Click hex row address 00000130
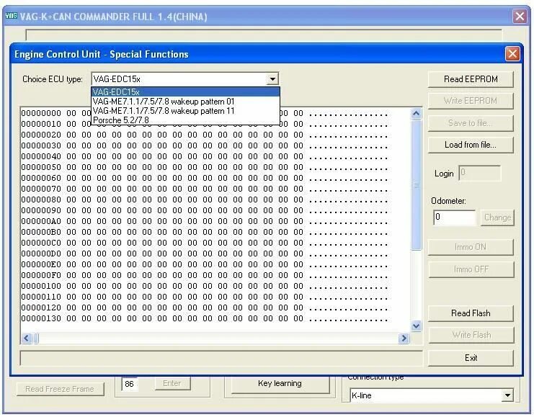This screenshot has height=417, width=534. [41, 318]
